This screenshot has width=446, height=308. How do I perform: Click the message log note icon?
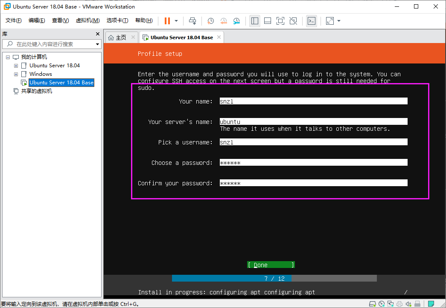(x=431, y=304)
